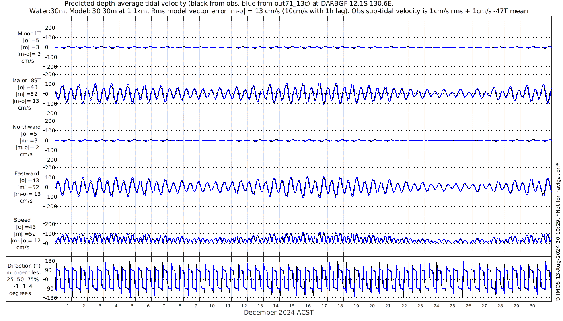
Task: Click day tick "20" on the date axis
Action: coord(372,306)
